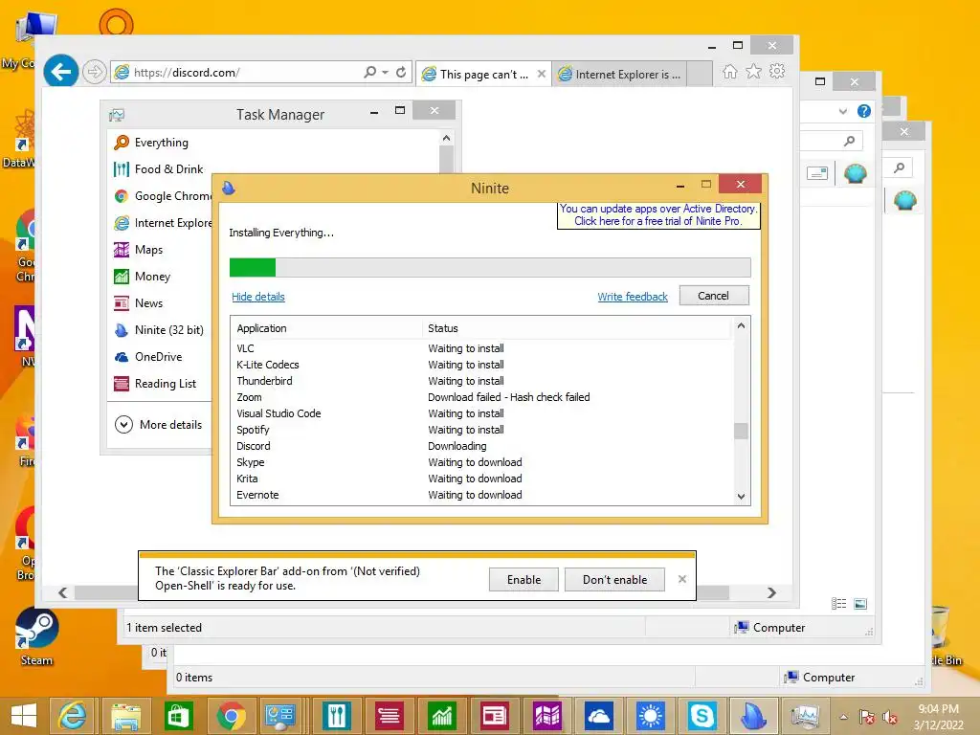Screen dimensions: 980x735
Task: Click Don't enable for the add-on
Action: [615, 580]
